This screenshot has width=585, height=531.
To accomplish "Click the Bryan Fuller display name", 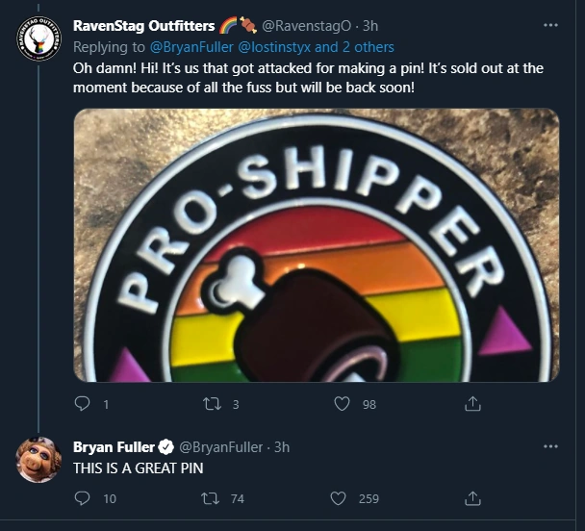I will tap(114, 447).
